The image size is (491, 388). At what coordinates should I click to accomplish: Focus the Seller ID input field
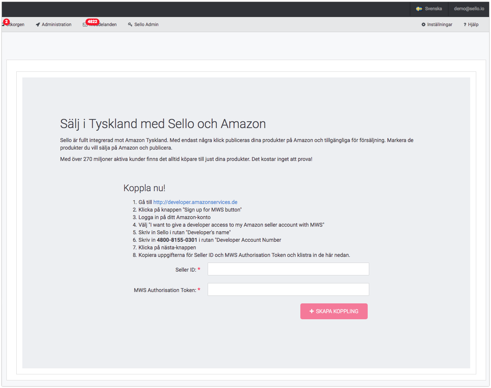click(x=288, y=269)
